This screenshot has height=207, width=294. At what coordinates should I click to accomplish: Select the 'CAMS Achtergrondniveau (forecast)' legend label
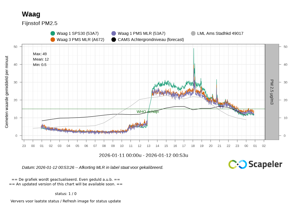(151, 39)
